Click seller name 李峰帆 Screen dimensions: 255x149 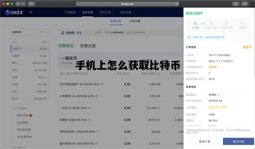pos(212,94)
